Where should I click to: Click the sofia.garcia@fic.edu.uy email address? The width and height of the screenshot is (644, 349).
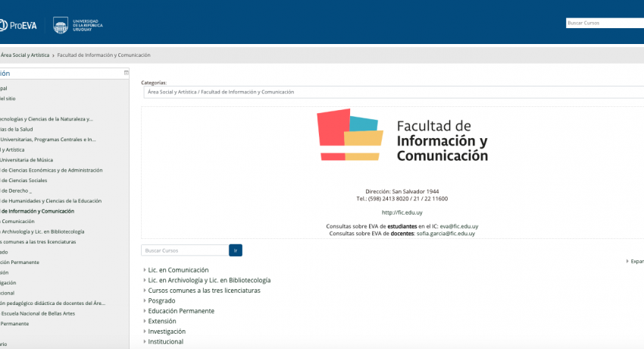[x=445, y=234]
